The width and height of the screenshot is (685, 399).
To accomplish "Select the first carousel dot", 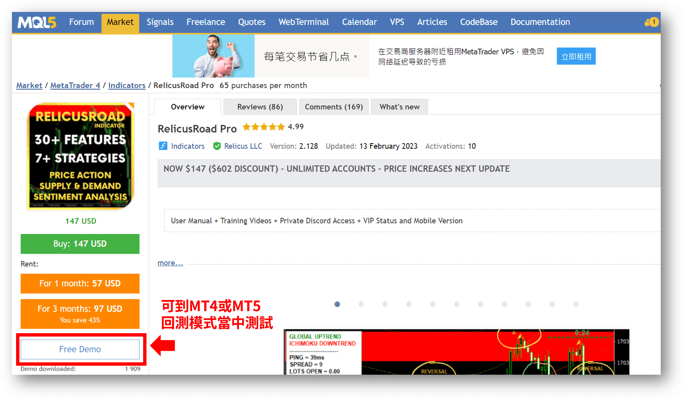I will click(337, 304).
